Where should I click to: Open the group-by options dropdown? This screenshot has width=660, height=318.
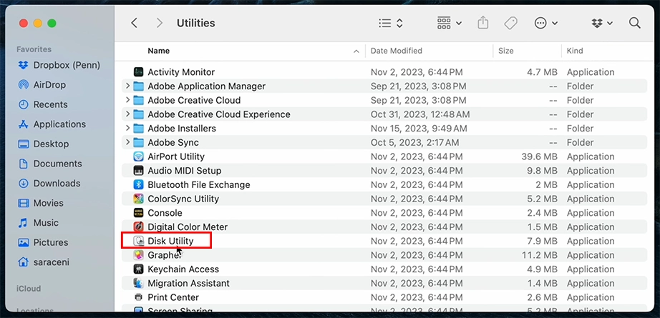[x=450, y=23]
